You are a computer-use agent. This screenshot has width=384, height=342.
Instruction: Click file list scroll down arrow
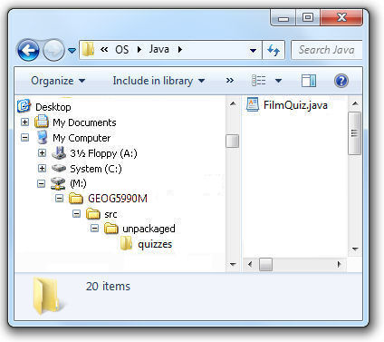coord(355,249)
